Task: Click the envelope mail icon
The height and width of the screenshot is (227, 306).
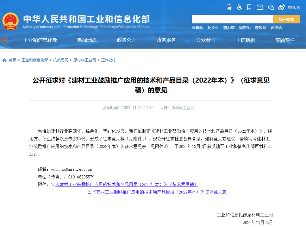Action: pos(260,7)
